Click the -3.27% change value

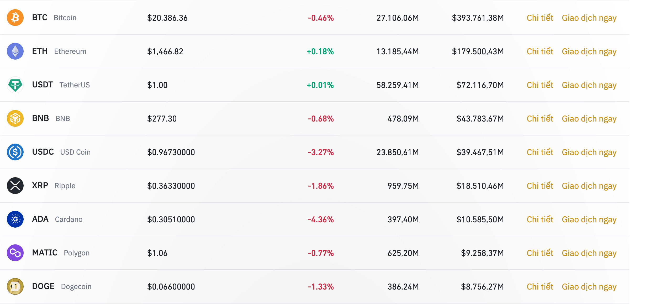(321, 152)
